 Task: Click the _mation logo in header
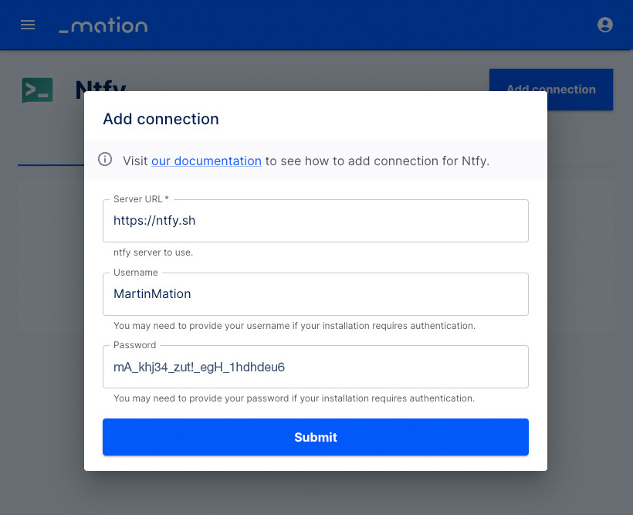tap(103, 25)
